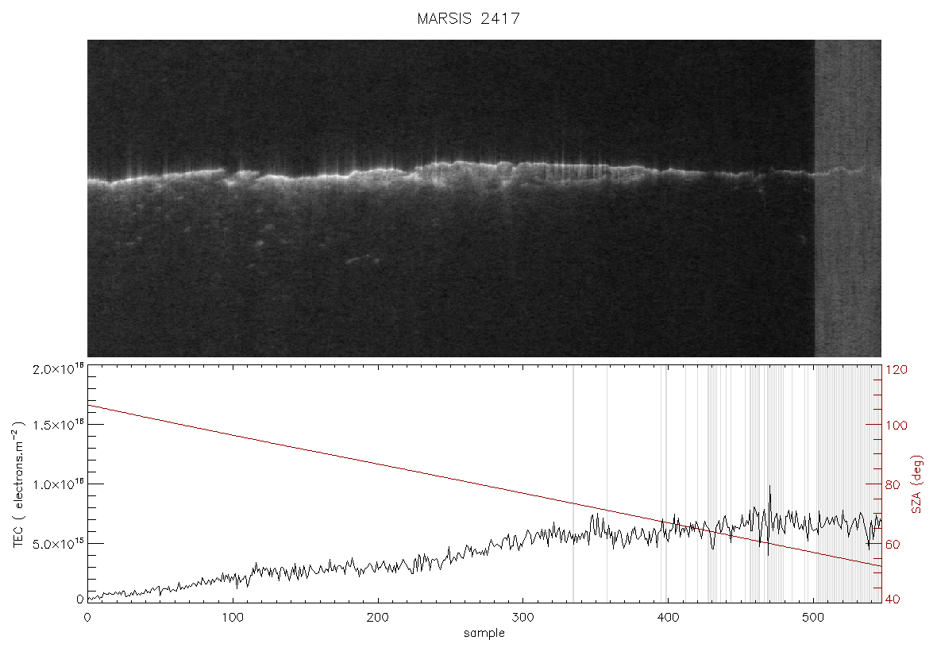Click the 100 tick label on SZA axis
This screenshot has width=937, height=659.
tap(896, 426)
